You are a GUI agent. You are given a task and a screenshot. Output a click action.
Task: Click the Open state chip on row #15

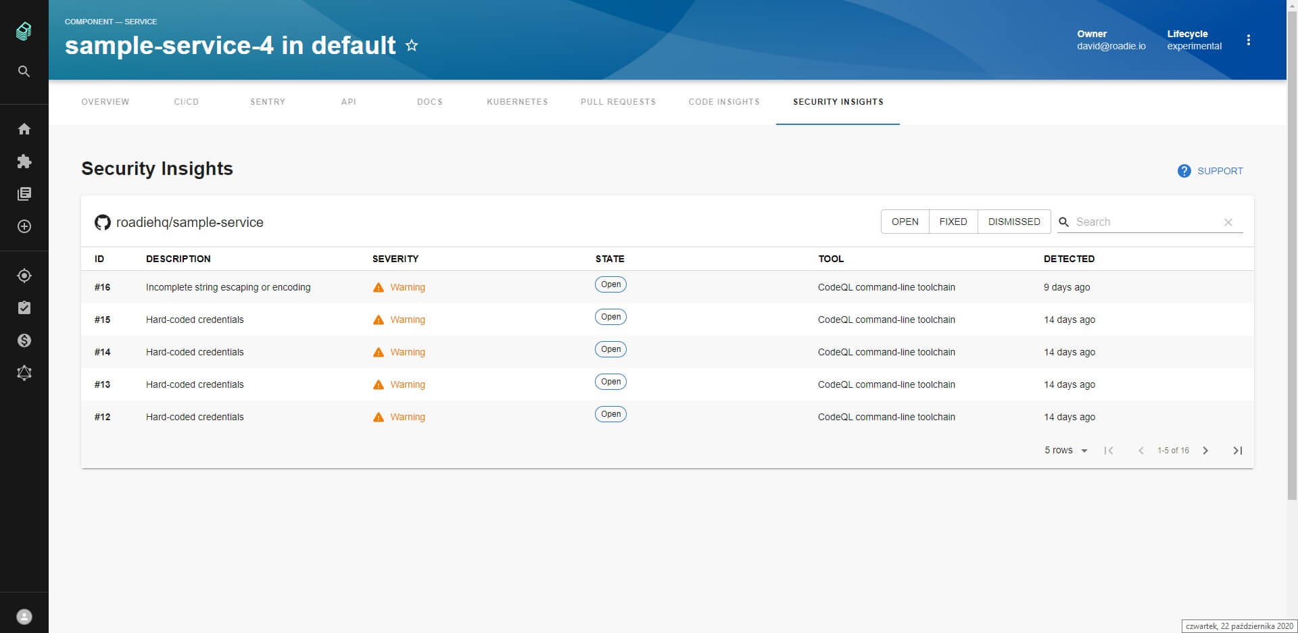[x=610, y=317]
